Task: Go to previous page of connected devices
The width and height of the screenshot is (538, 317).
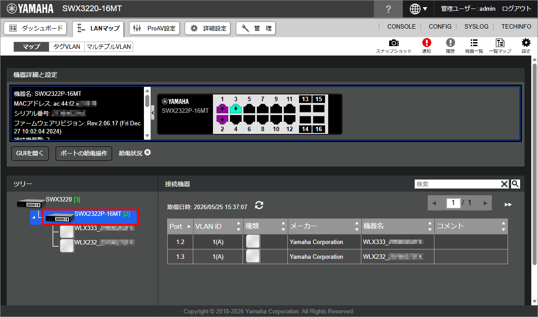Action: (x=434, y=203)
